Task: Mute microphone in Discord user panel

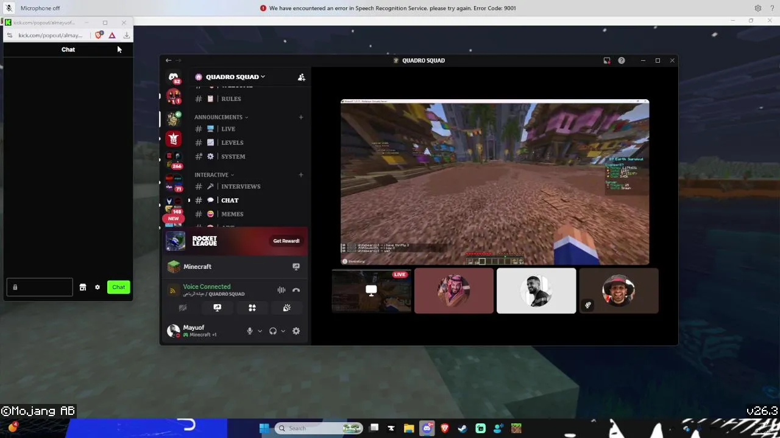Action: pyautogui.click(x=249, y=331)
